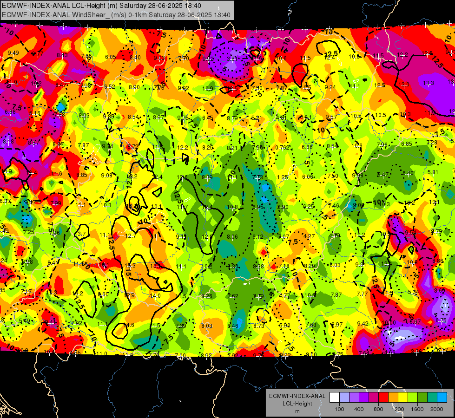The width and height of the screenshot is (455, 418).
Task: Click the wind shear value '6.06'
Action: [x=308, y=177]
